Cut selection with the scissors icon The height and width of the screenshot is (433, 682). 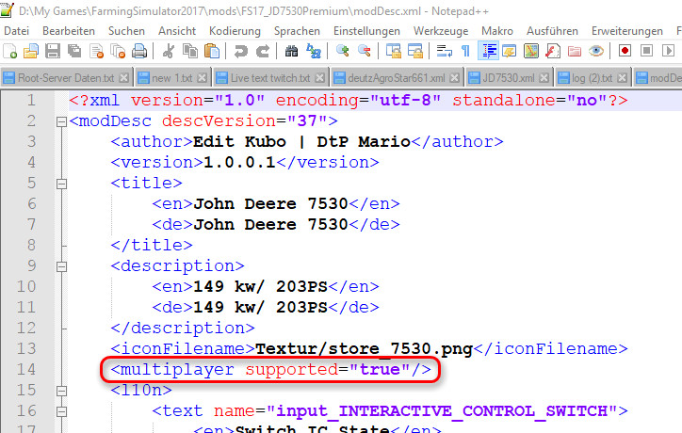(x=169, y=51)
